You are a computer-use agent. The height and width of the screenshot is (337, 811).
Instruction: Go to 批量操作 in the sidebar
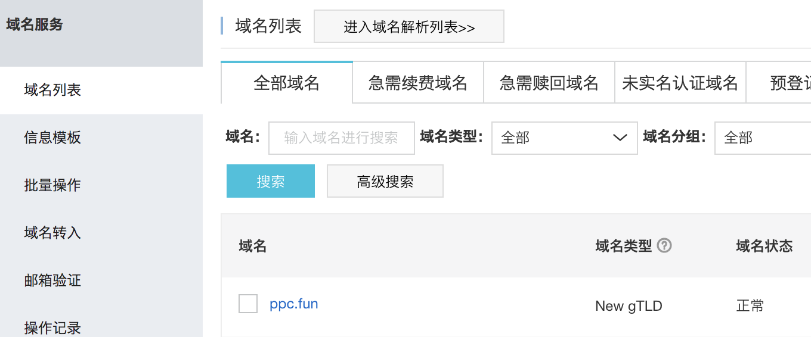tap(52, 185)
